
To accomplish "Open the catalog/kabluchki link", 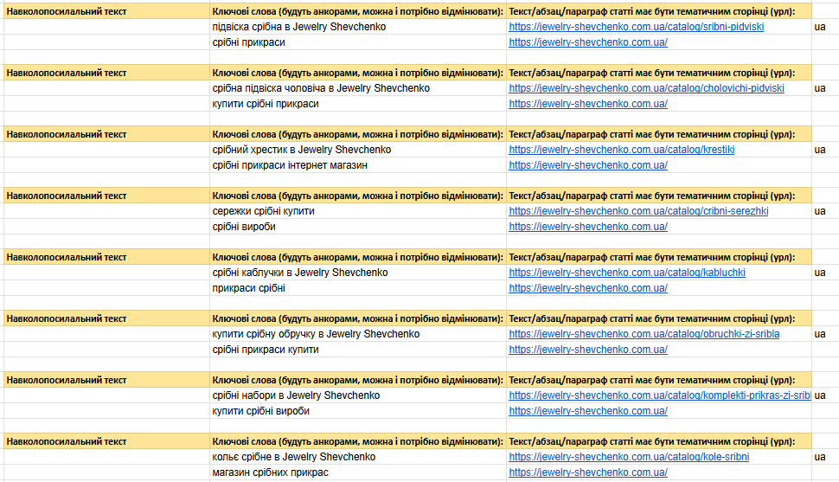I will (x=627, y=273).
